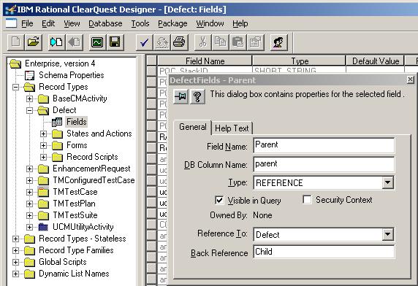Select the General tab
The height and width of the screenshot is (286, 418).
point(192,127)
